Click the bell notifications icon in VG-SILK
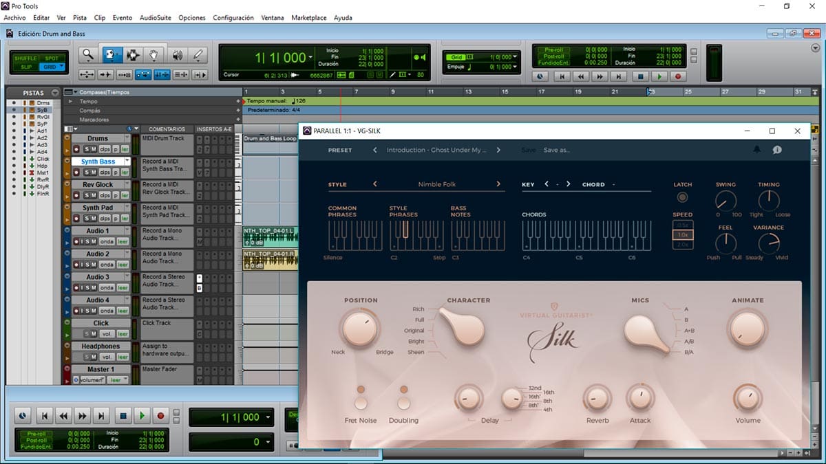The height and width of the screenshot is (464, 826). 757,150
